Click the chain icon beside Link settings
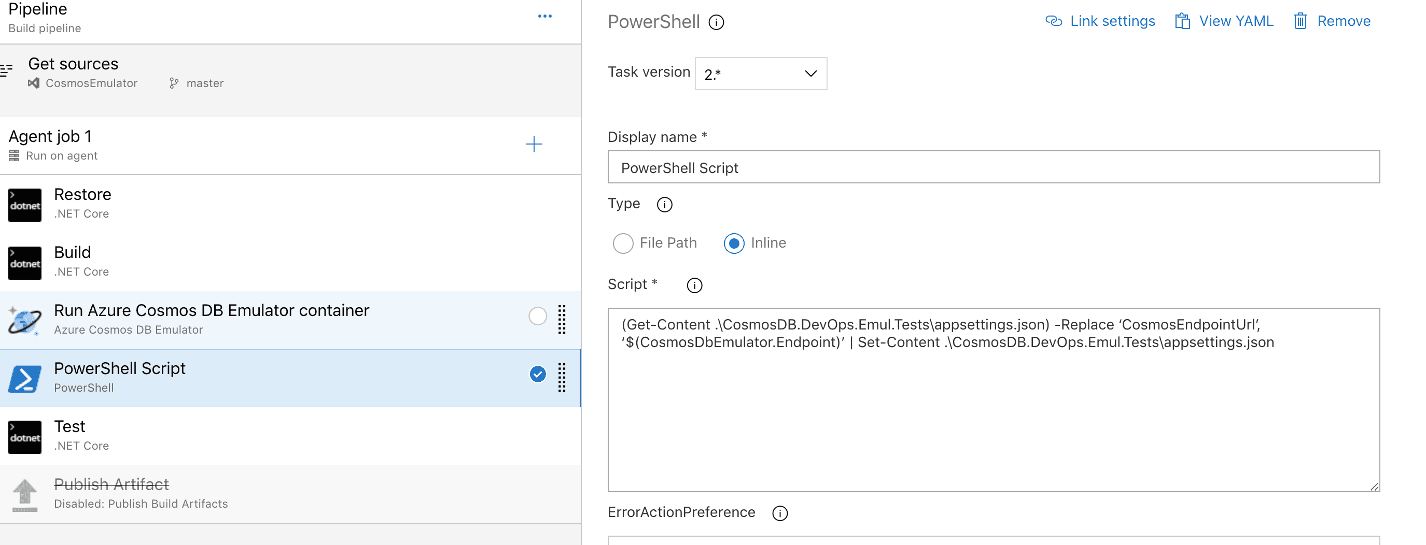Screen dimensions: 1426x545 (x=1054, y=21)
